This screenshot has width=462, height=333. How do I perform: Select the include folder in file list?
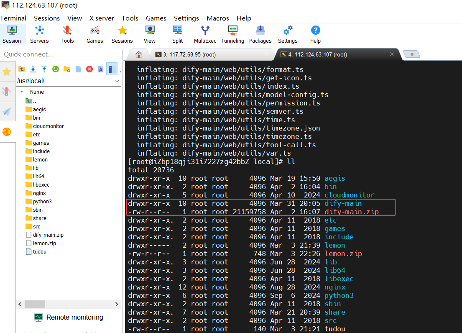click(x=38, y=151)
